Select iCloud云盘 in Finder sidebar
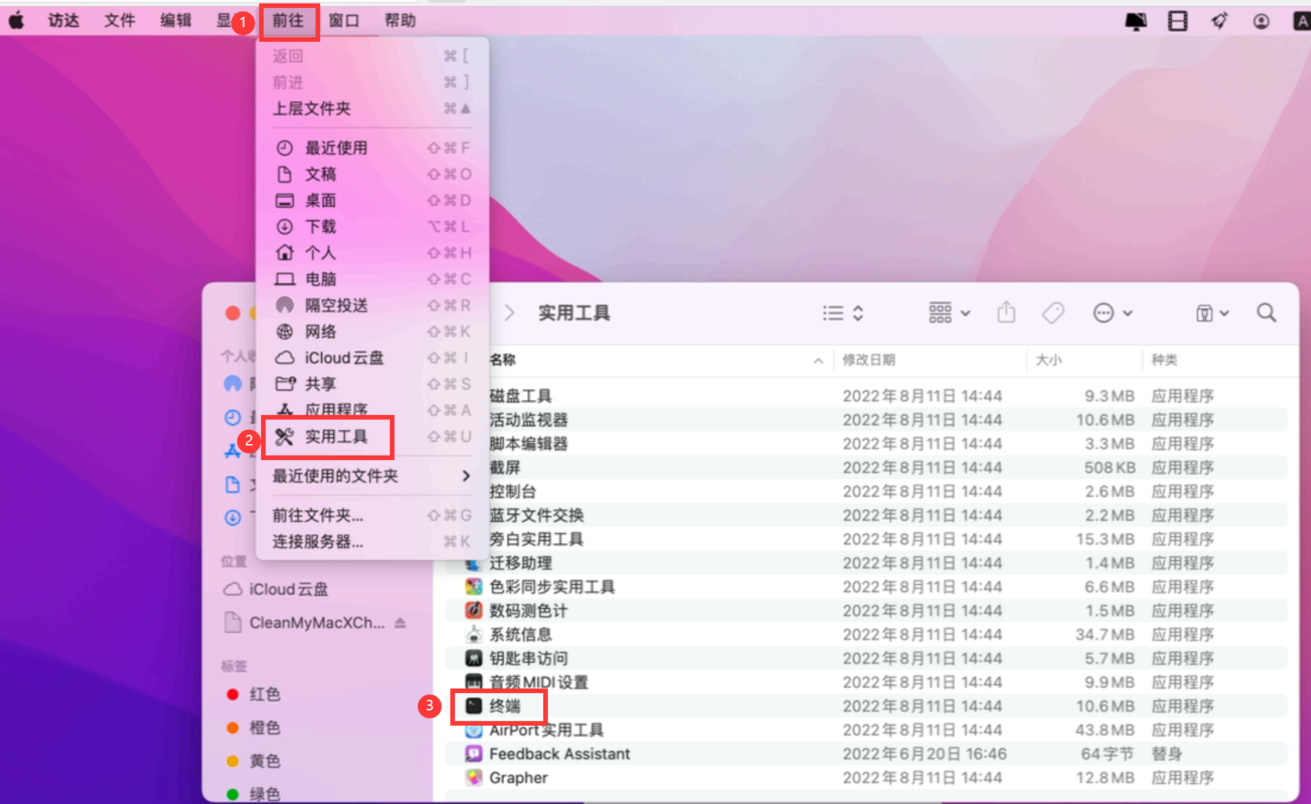The image size is (1311, 804). [288, 590]
